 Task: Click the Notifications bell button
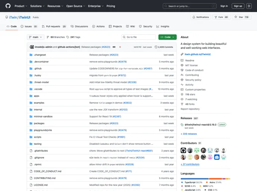tap(201, 17)
